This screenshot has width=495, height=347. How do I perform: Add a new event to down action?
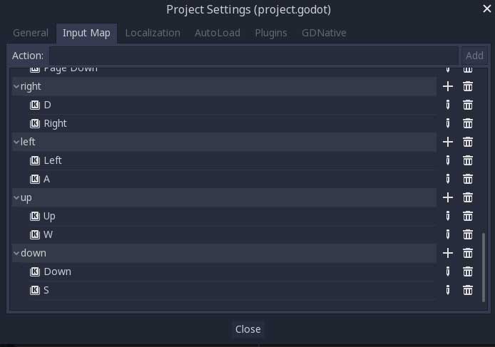coord(448,253)
